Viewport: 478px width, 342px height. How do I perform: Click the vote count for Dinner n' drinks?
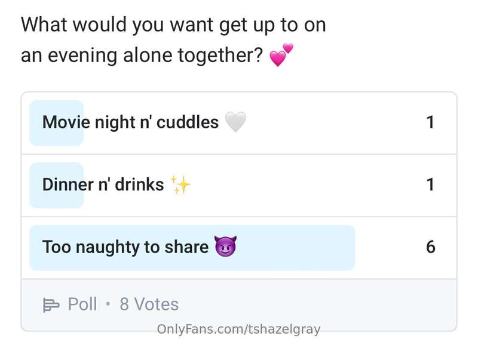[430, 184]
